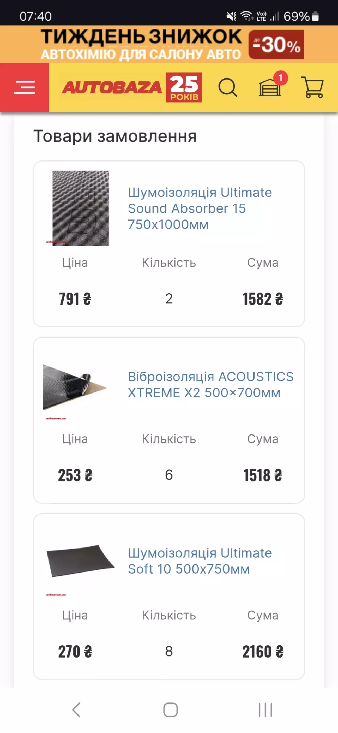Tap the Sound Absorber 15 product thumbnail
Viewport: 338px width, 733px height.
pos(81,208)
